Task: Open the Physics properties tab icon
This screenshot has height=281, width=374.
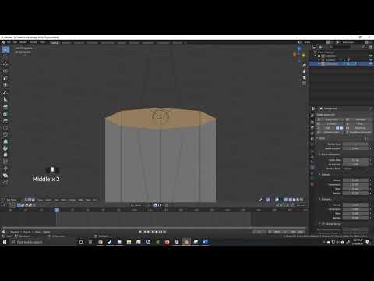Action: coord(312,168)
